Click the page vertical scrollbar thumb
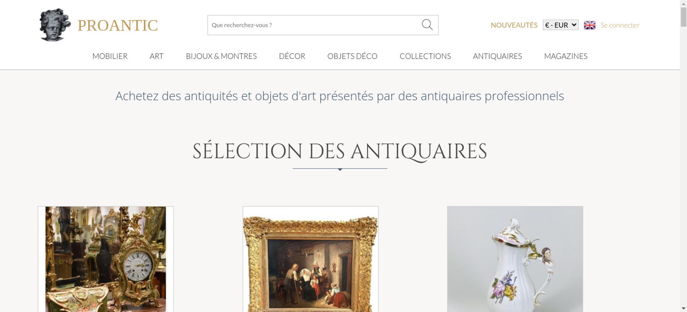The height and width of the screenshot is (312, 687). click(683, 16)
